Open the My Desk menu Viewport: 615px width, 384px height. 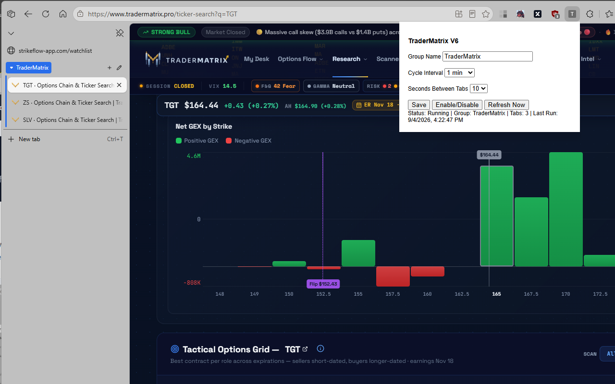[257, 59]
